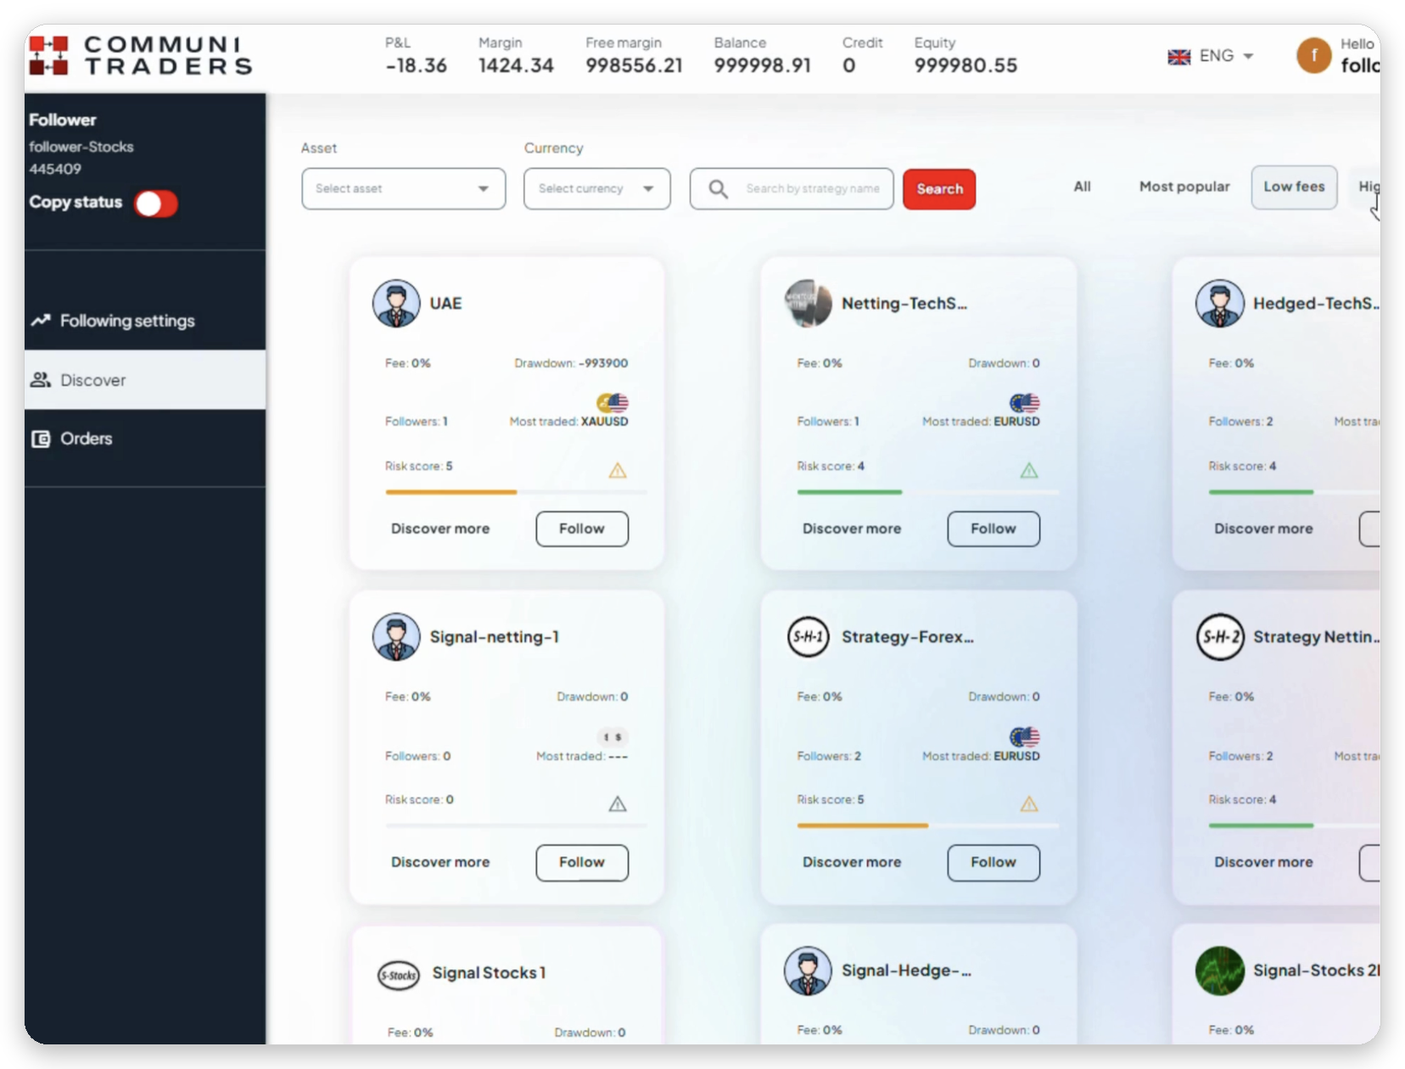Click the Signal-Hedge strategy avatar

(808, 971)
